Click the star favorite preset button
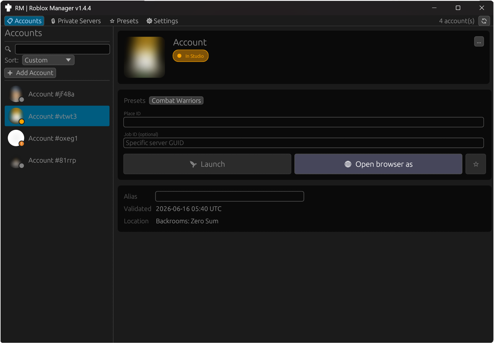494x344 pixels. click(476, 164)
